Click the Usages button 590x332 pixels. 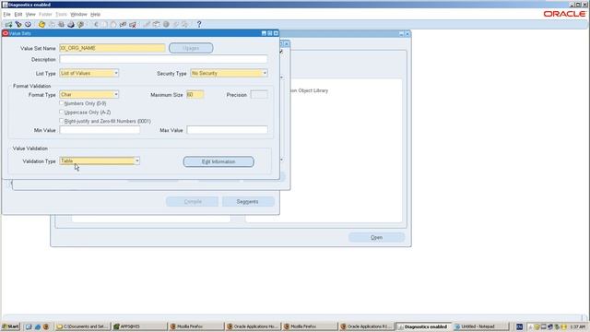coord(191,48)
